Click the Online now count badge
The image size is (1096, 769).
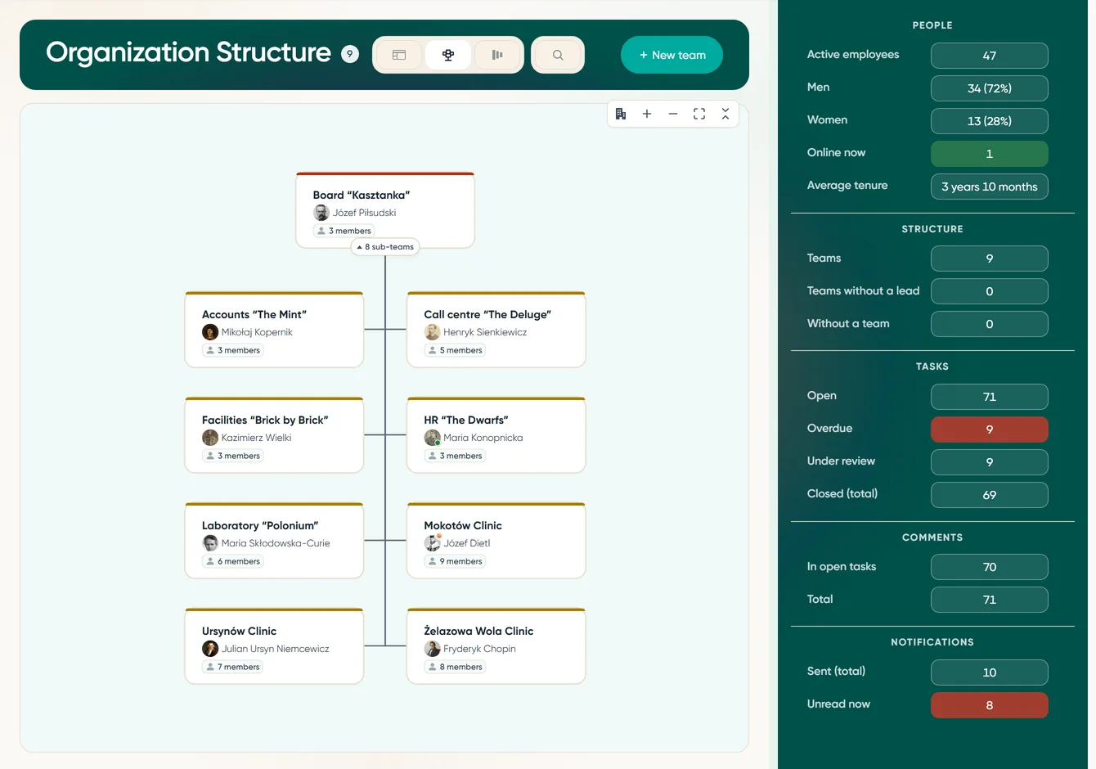pyautogui.click(x=990, y=154)
